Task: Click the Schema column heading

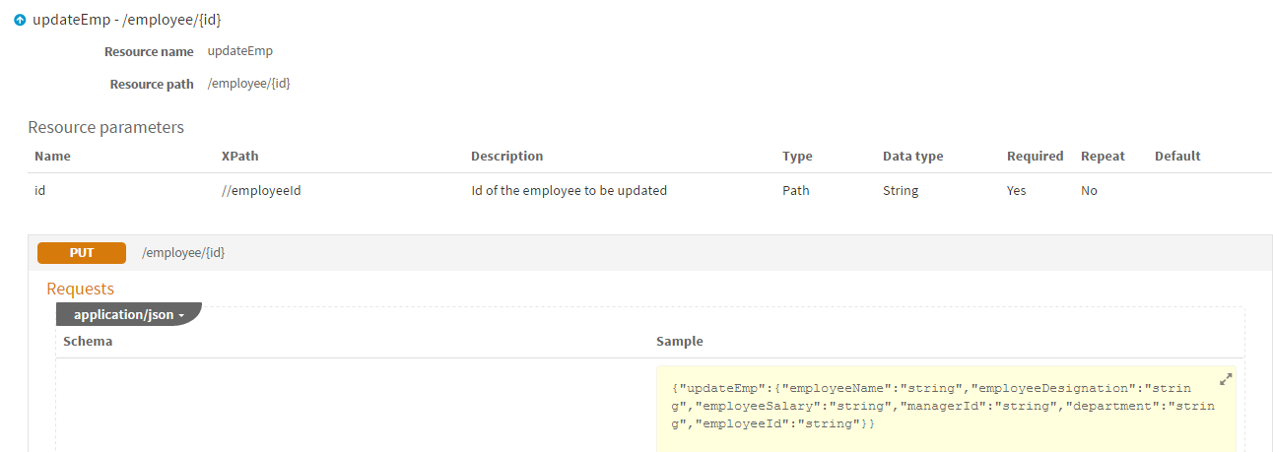Action: [88, 341]
